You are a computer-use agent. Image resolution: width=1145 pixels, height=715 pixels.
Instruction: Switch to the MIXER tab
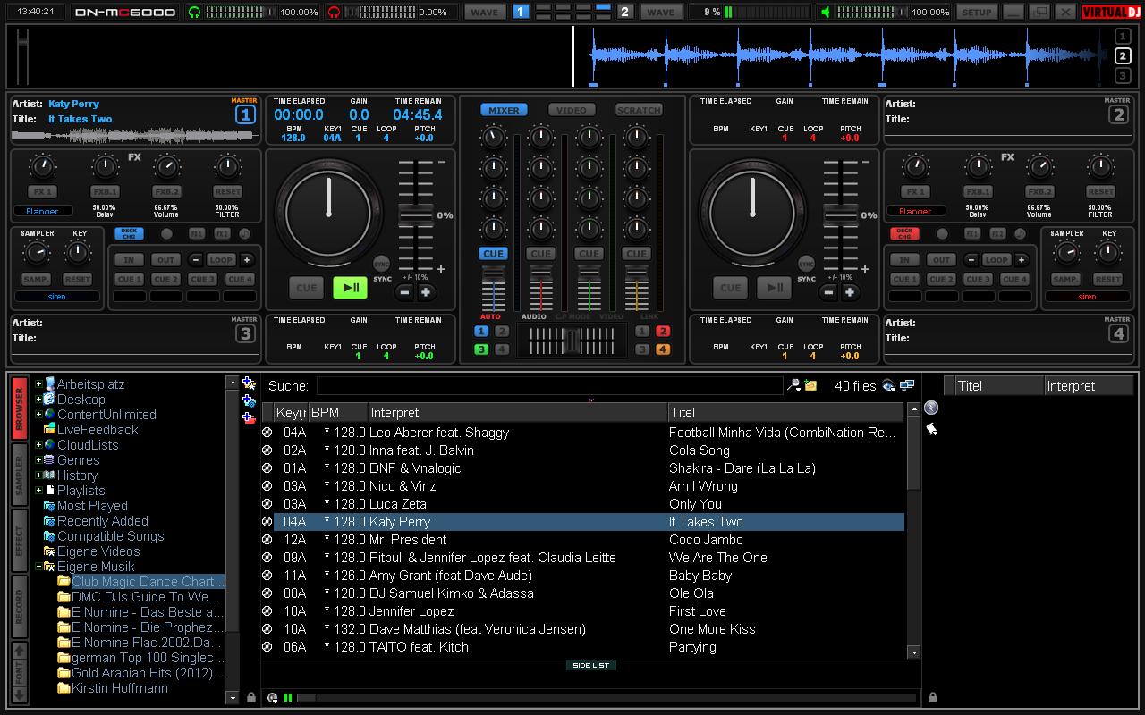504,110
